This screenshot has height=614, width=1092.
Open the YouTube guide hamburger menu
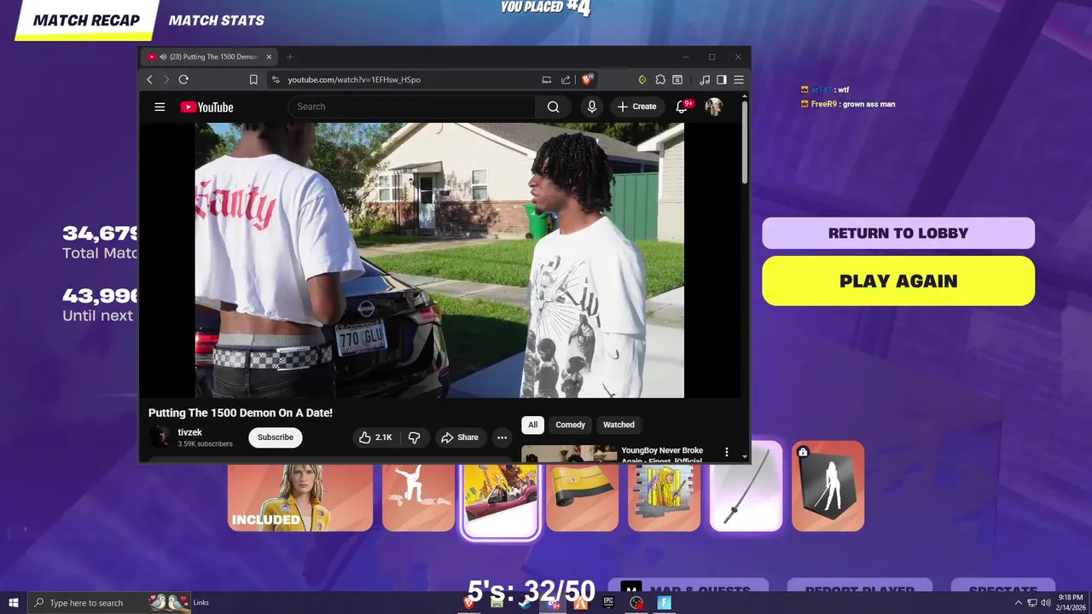(160, 107)
